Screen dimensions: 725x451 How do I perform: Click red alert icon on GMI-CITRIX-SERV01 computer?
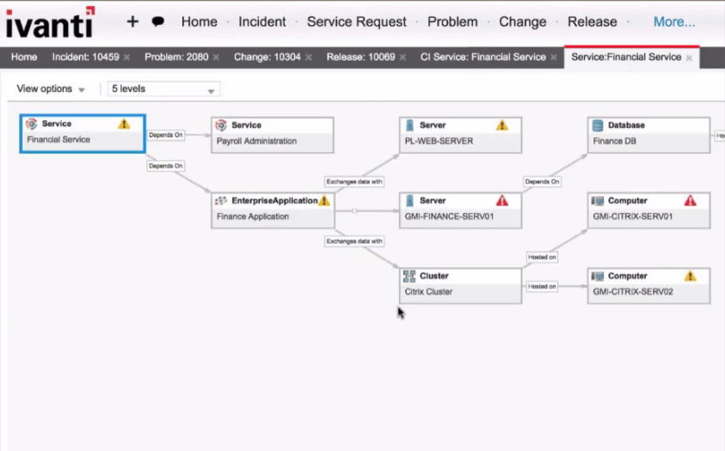click(690, 201)
